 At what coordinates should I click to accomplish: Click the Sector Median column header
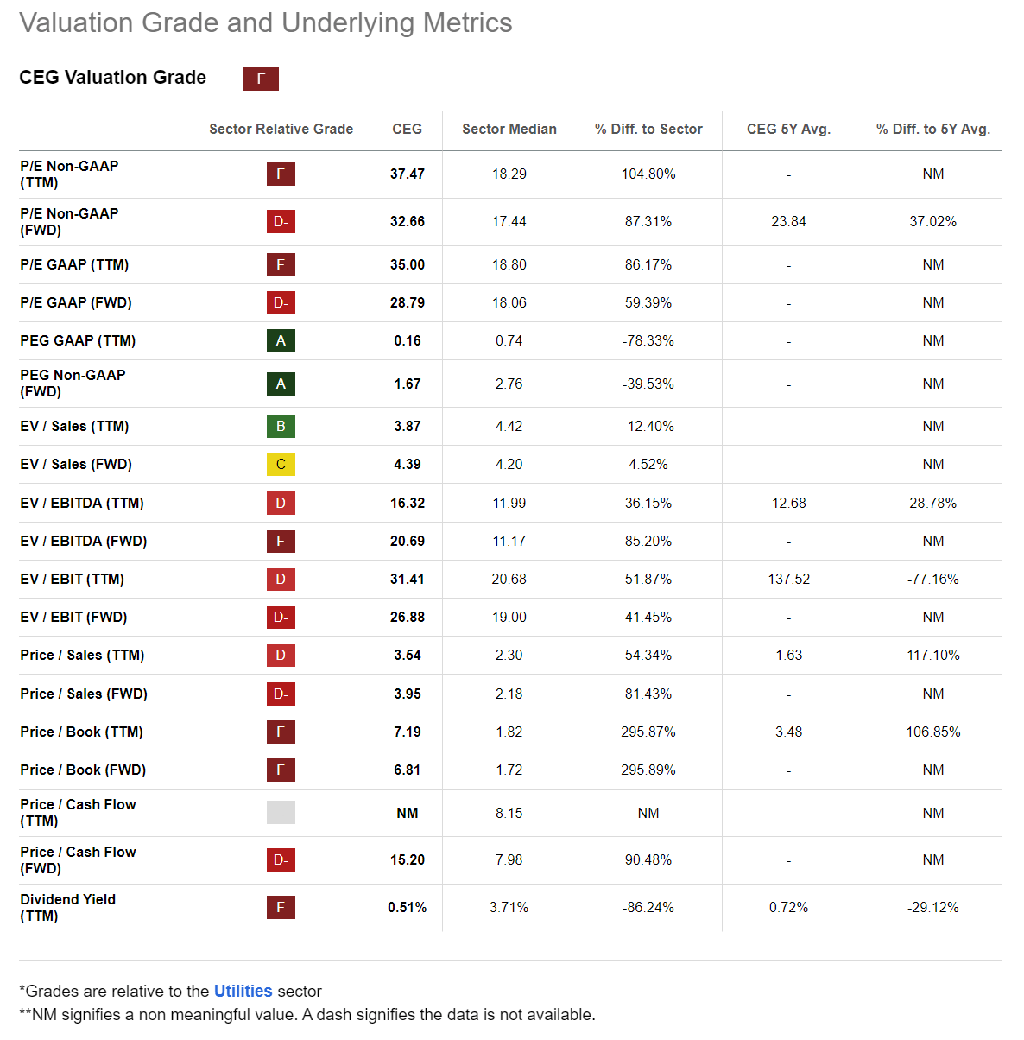[509, 129]
